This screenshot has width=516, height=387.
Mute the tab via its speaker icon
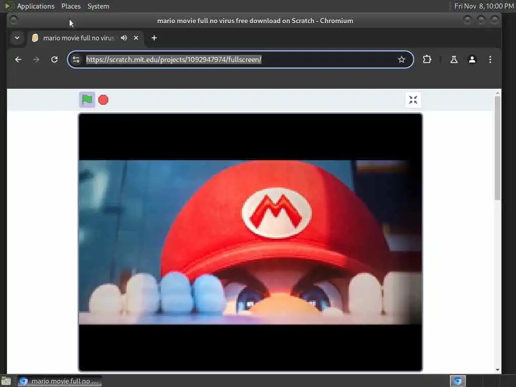[x=124, y=38]
